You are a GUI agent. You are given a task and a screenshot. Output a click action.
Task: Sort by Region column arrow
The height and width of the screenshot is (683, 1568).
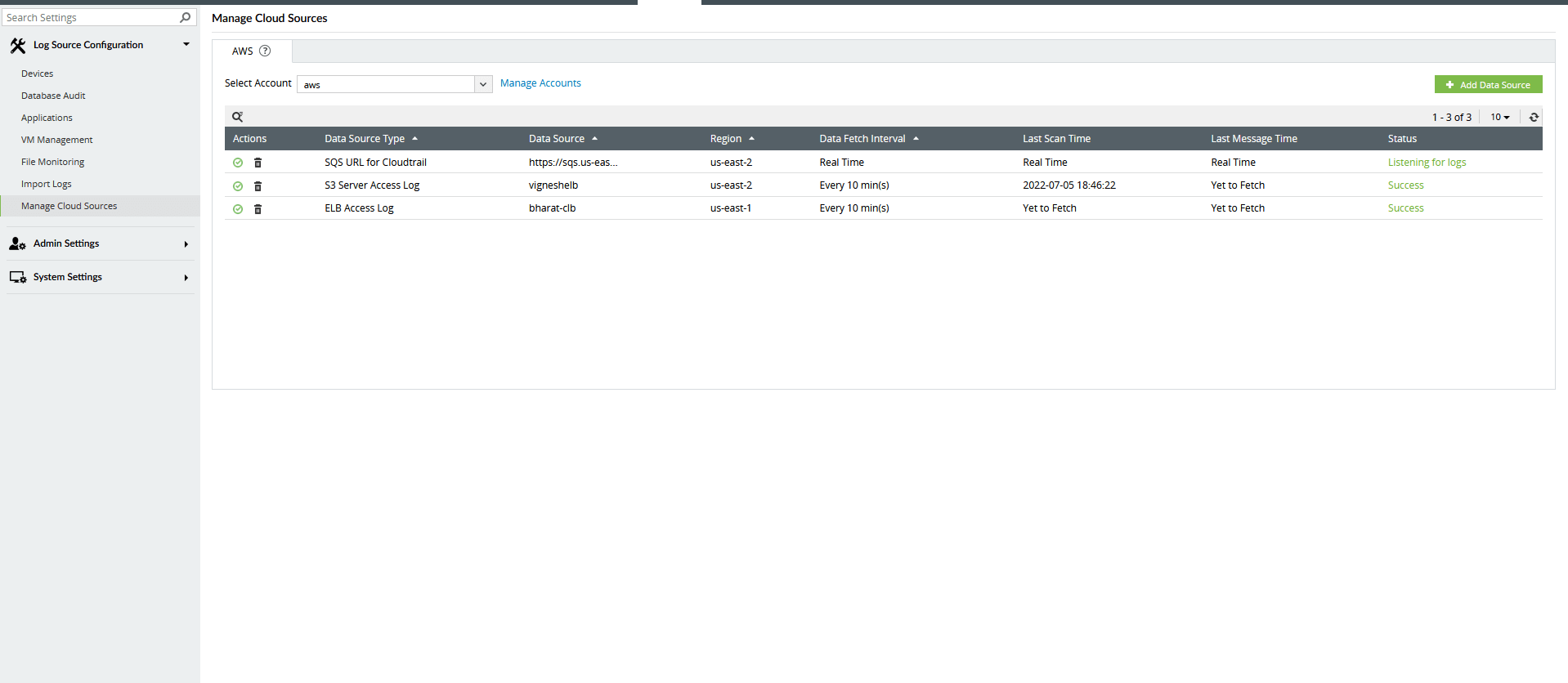[x=751, y=139]
